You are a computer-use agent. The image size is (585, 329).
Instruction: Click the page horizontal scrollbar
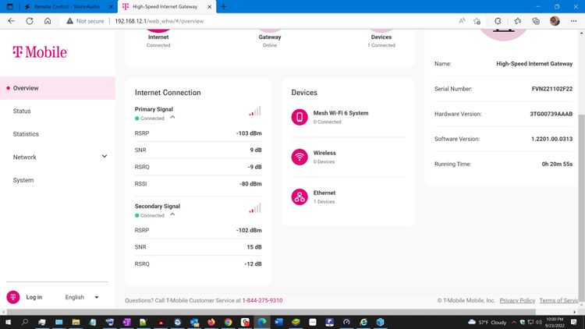click(271, 312)
